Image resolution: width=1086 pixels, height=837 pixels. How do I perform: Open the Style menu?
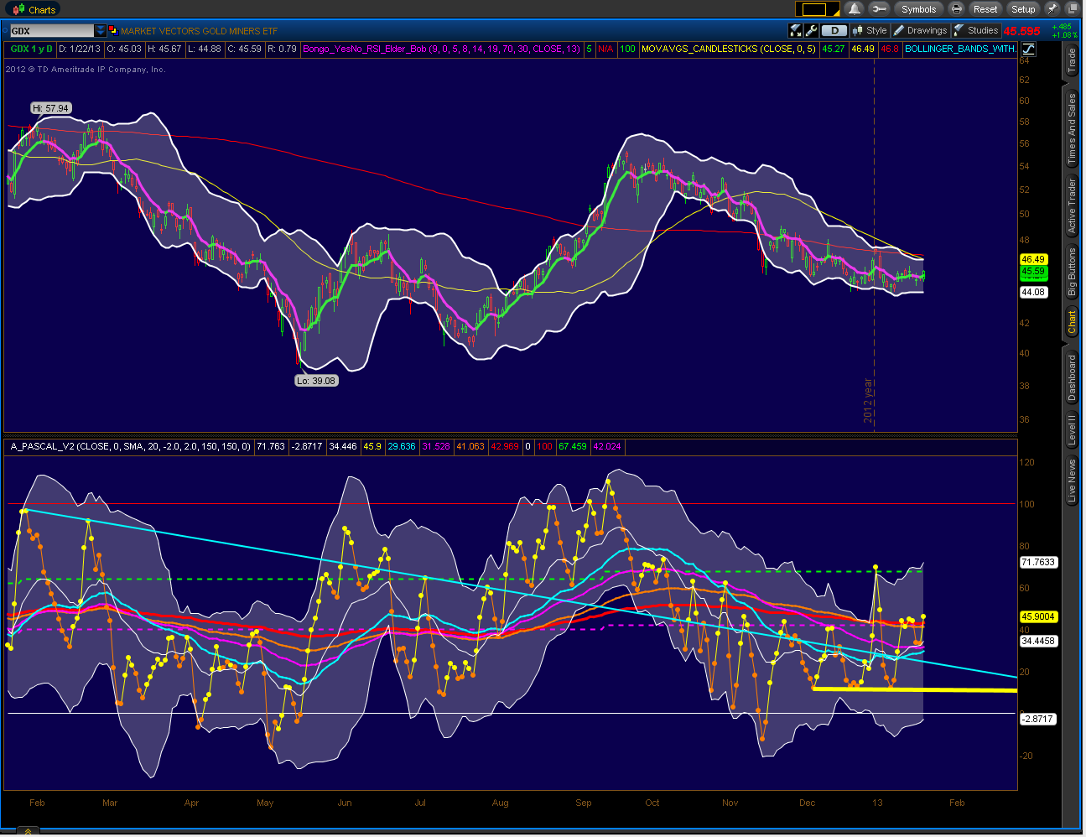[x=870, y=31]
